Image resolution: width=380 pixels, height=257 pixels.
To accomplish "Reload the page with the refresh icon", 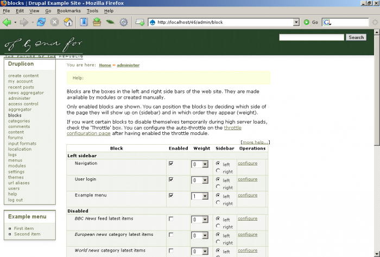I will coord(41,22).
